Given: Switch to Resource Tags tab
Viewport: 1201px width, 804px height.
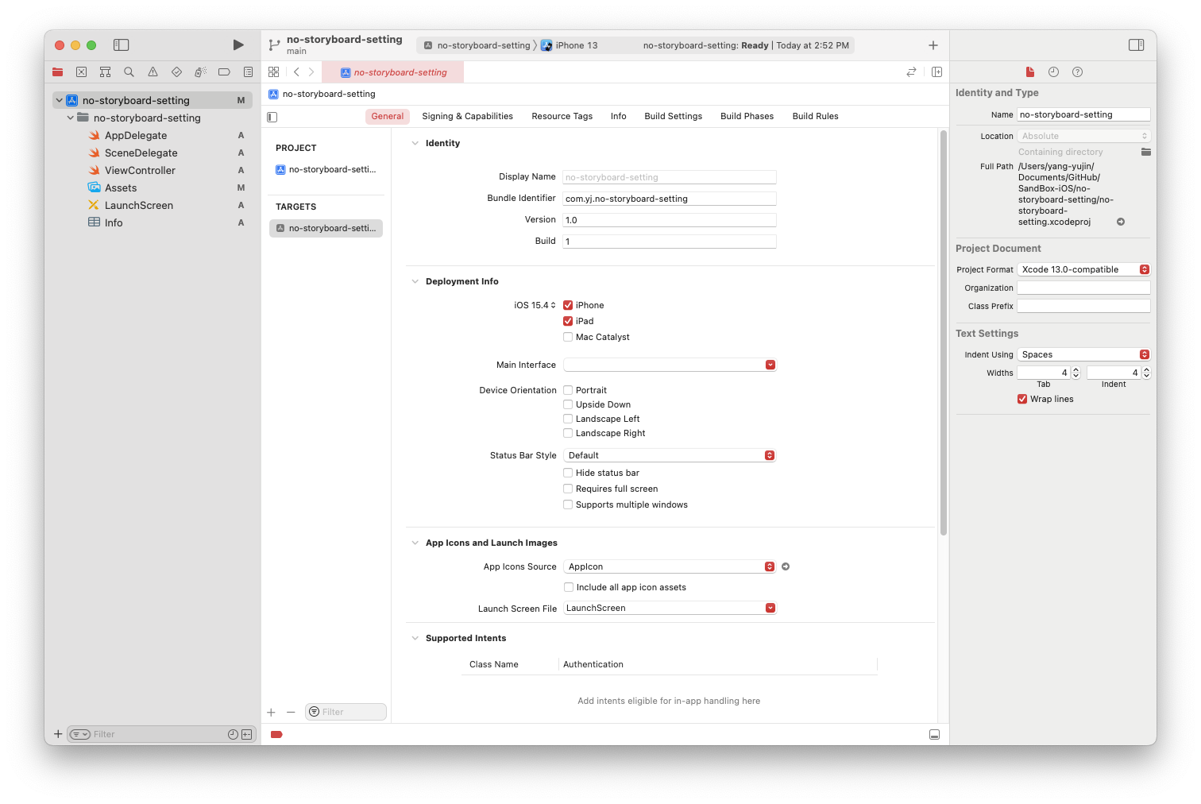Looking at the screenshot, I should click(562, 116).
